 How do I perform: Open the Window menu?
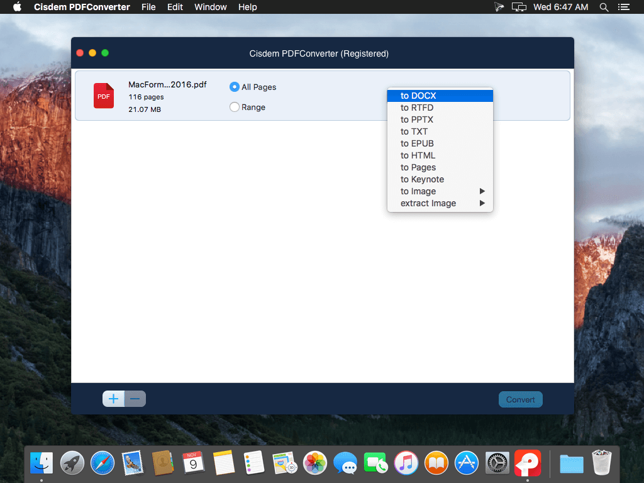pyautogui.click(x=210, y=7)
